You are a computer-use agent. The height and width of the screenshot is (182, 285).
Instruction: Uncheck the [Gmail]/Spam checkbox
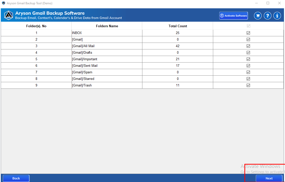248,72
